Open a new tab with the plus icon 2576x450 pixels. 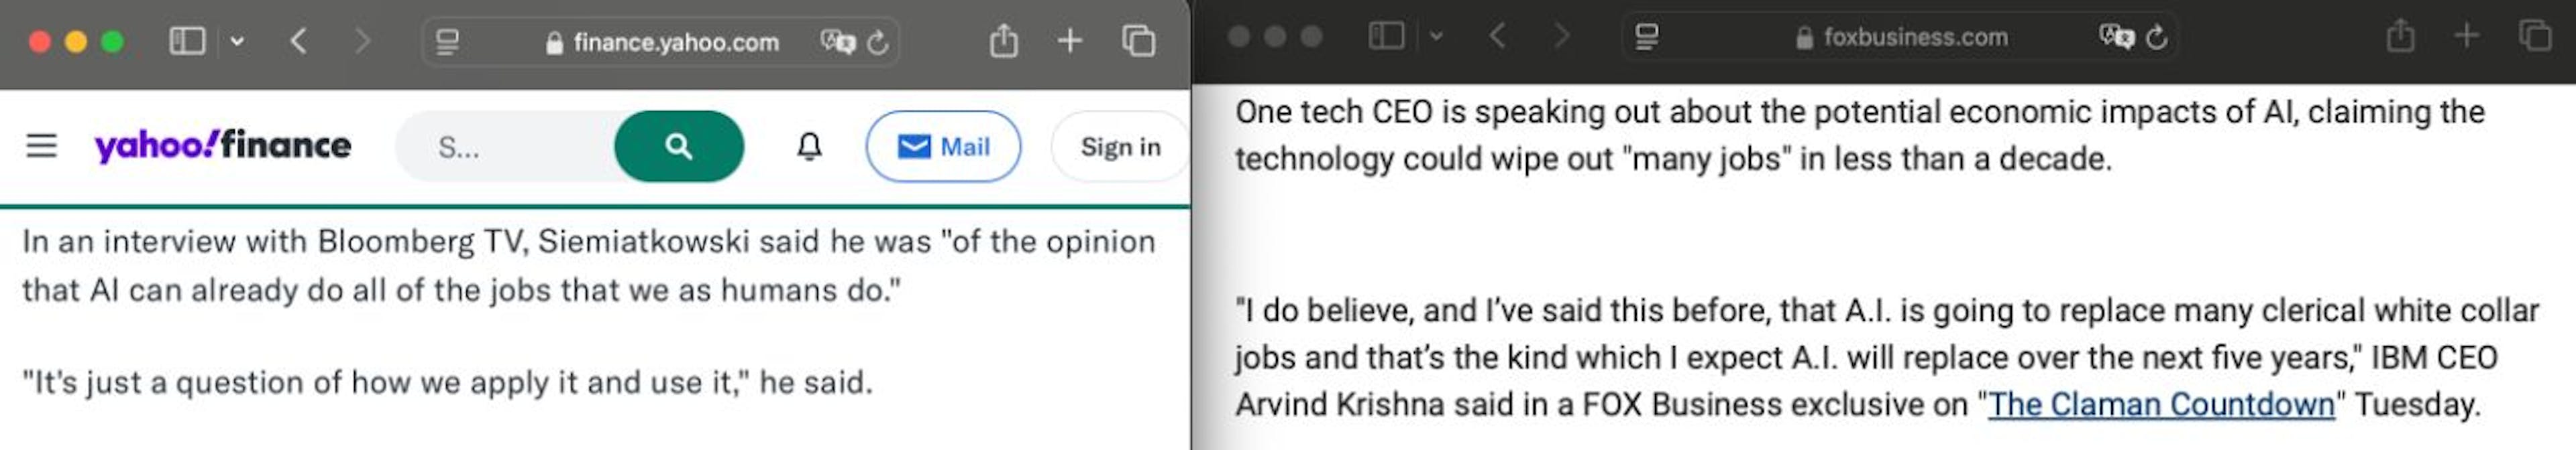coord(1070,41)
